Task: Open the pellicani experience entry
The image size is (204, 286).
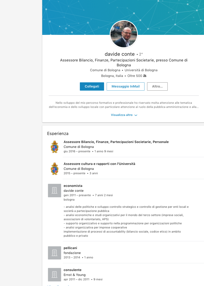Action: [x=70, y=248]
